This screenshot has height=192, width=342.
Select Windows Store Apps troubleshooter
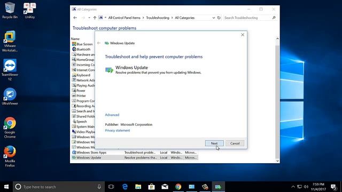pos(135,153)
